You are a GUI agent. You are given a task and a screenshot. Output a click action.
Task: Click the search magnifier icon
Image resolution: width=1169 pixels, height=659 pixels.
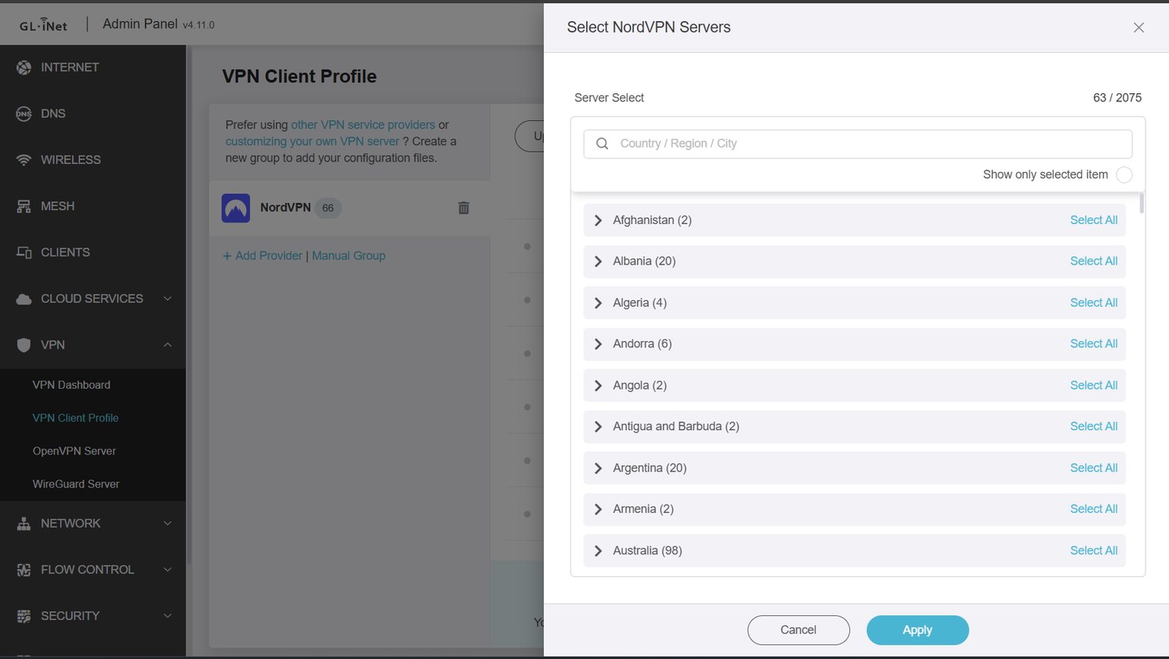(x=602, y=144)
